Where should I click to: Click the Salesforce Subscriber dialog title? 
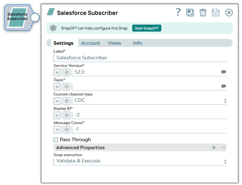click(x=87, y=13)
